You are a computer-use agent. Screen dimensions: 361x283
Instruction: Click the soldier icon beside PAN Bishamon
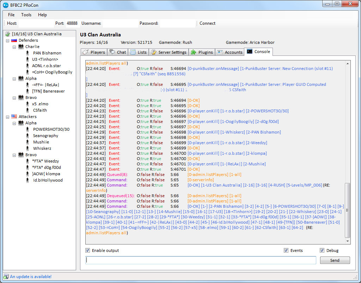(27, 53)
